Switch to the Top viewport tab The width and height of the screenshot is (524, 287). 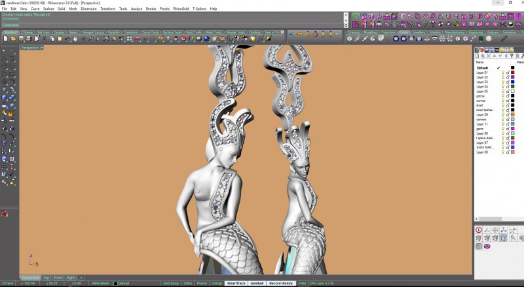[46, 278]
